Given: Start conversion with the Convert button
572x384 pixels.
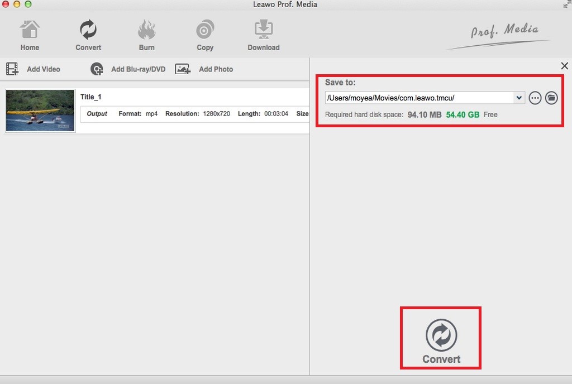Looking at the screenshot, I should [440, 338].
